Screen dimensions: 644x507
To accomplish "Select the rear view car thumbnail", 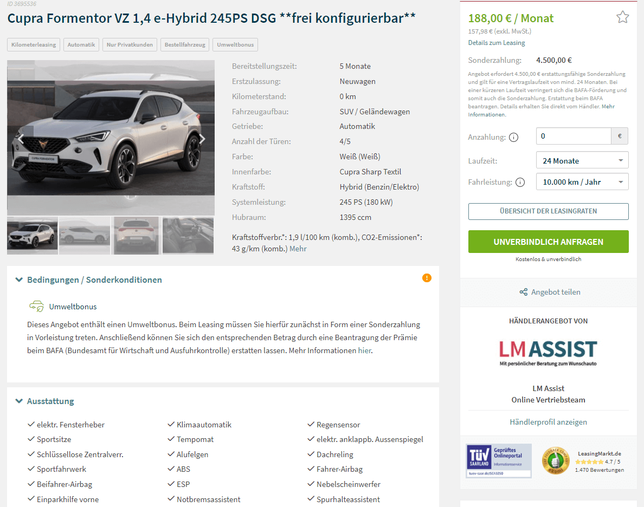I will pyautogui.click(x=136, y=236).
